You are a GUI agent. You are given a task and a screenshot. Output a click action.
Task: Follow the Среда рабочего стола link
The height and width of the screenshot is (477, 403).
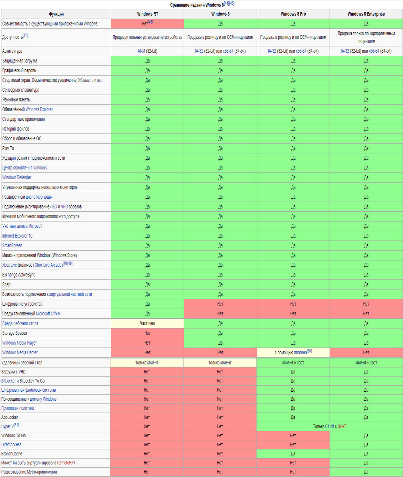click(x=20, y=323)
